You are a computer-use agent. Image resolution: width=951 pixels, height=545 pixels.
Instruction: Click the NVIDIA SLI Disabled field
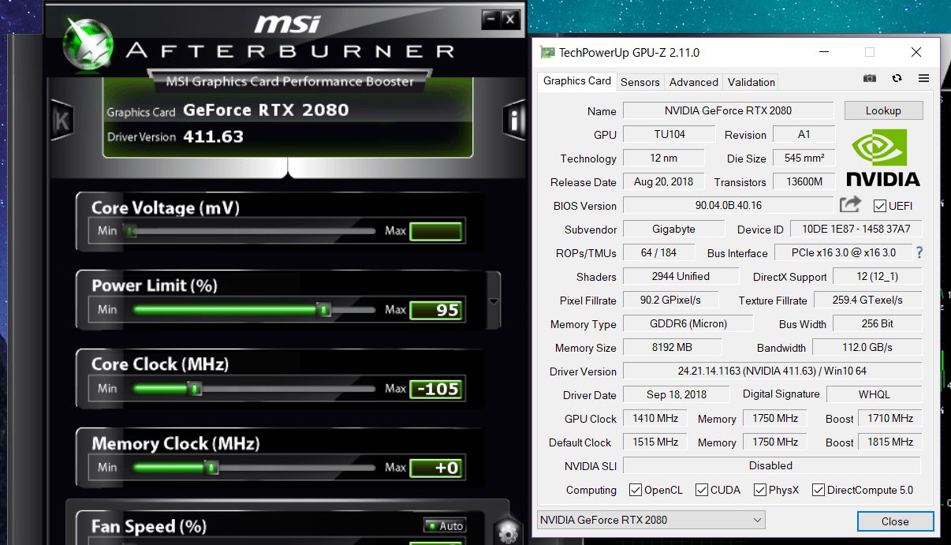pyautogui.click(x=771, y=465)
